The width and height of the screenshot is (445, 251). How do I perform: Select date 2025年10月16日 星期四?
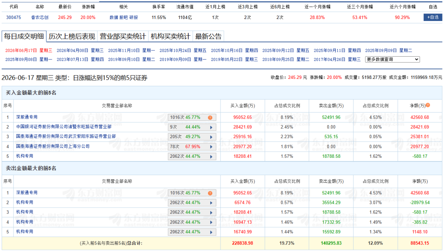coord(234,51)
